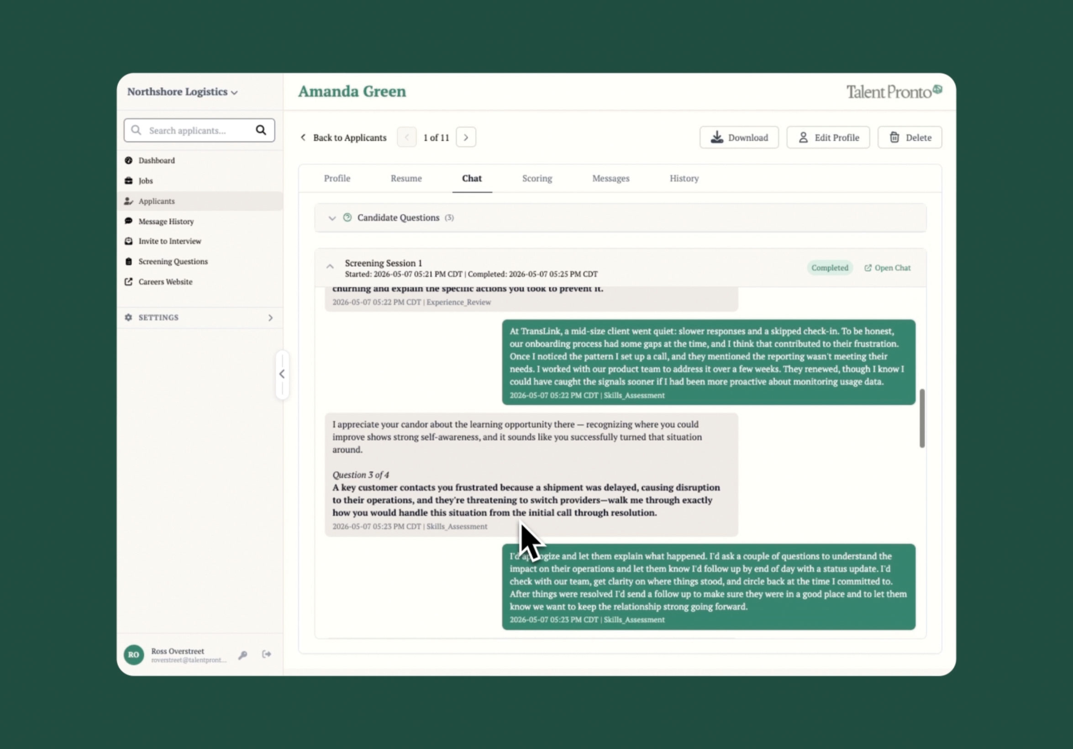Image resolution: width=1073 pixels, height=749 pixels.
Task: Click the search magnifier icon button
Action: (x=261, y=130)
